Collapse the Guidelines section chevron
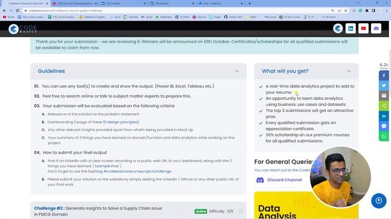The width and height of the screenshot is (391, 219). pyautogui.click(x=236, y=71)
